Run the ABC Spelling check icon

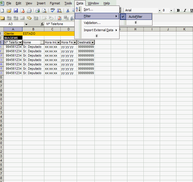click(x=53, y=10)
